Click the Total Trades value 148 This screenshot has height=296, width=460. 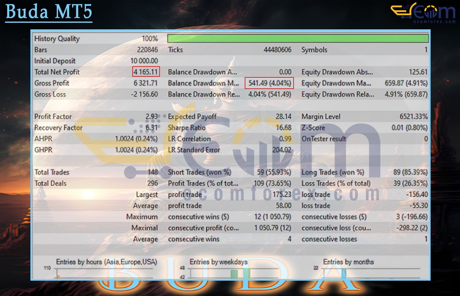point(152,172)
